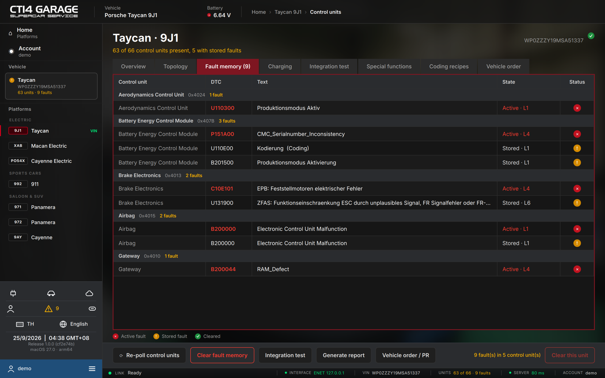The height and width of the screenshot is (378, 605).
Task: Select the Vehicle order tab
Action: 503,67
